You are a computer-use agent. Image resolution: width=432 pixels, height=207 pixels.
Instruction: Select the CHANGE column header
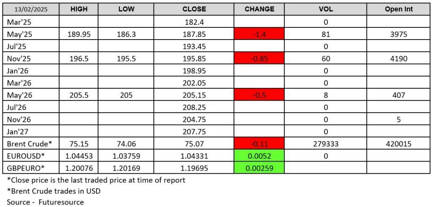259,9
